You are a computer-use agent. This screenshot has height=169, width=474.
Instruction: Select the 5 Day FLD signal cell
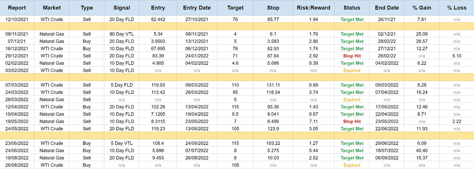(122, 85)
